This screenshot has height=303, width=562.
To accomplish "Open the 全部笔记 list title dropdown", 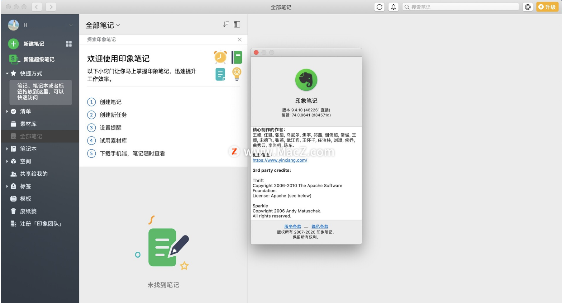I will tap(103, 25).
